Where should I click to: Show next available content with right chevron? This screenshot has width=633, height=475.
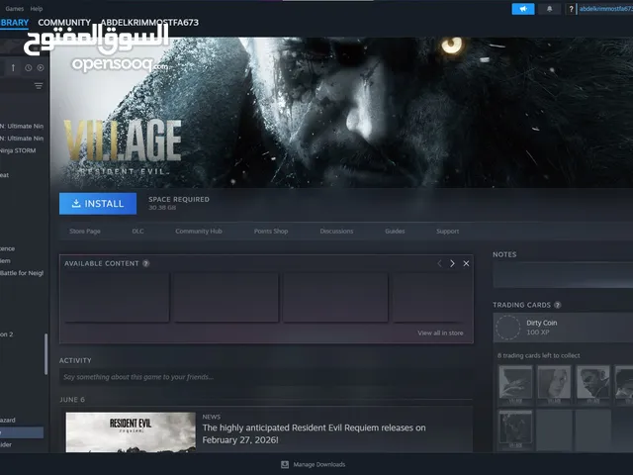(452, 263)
